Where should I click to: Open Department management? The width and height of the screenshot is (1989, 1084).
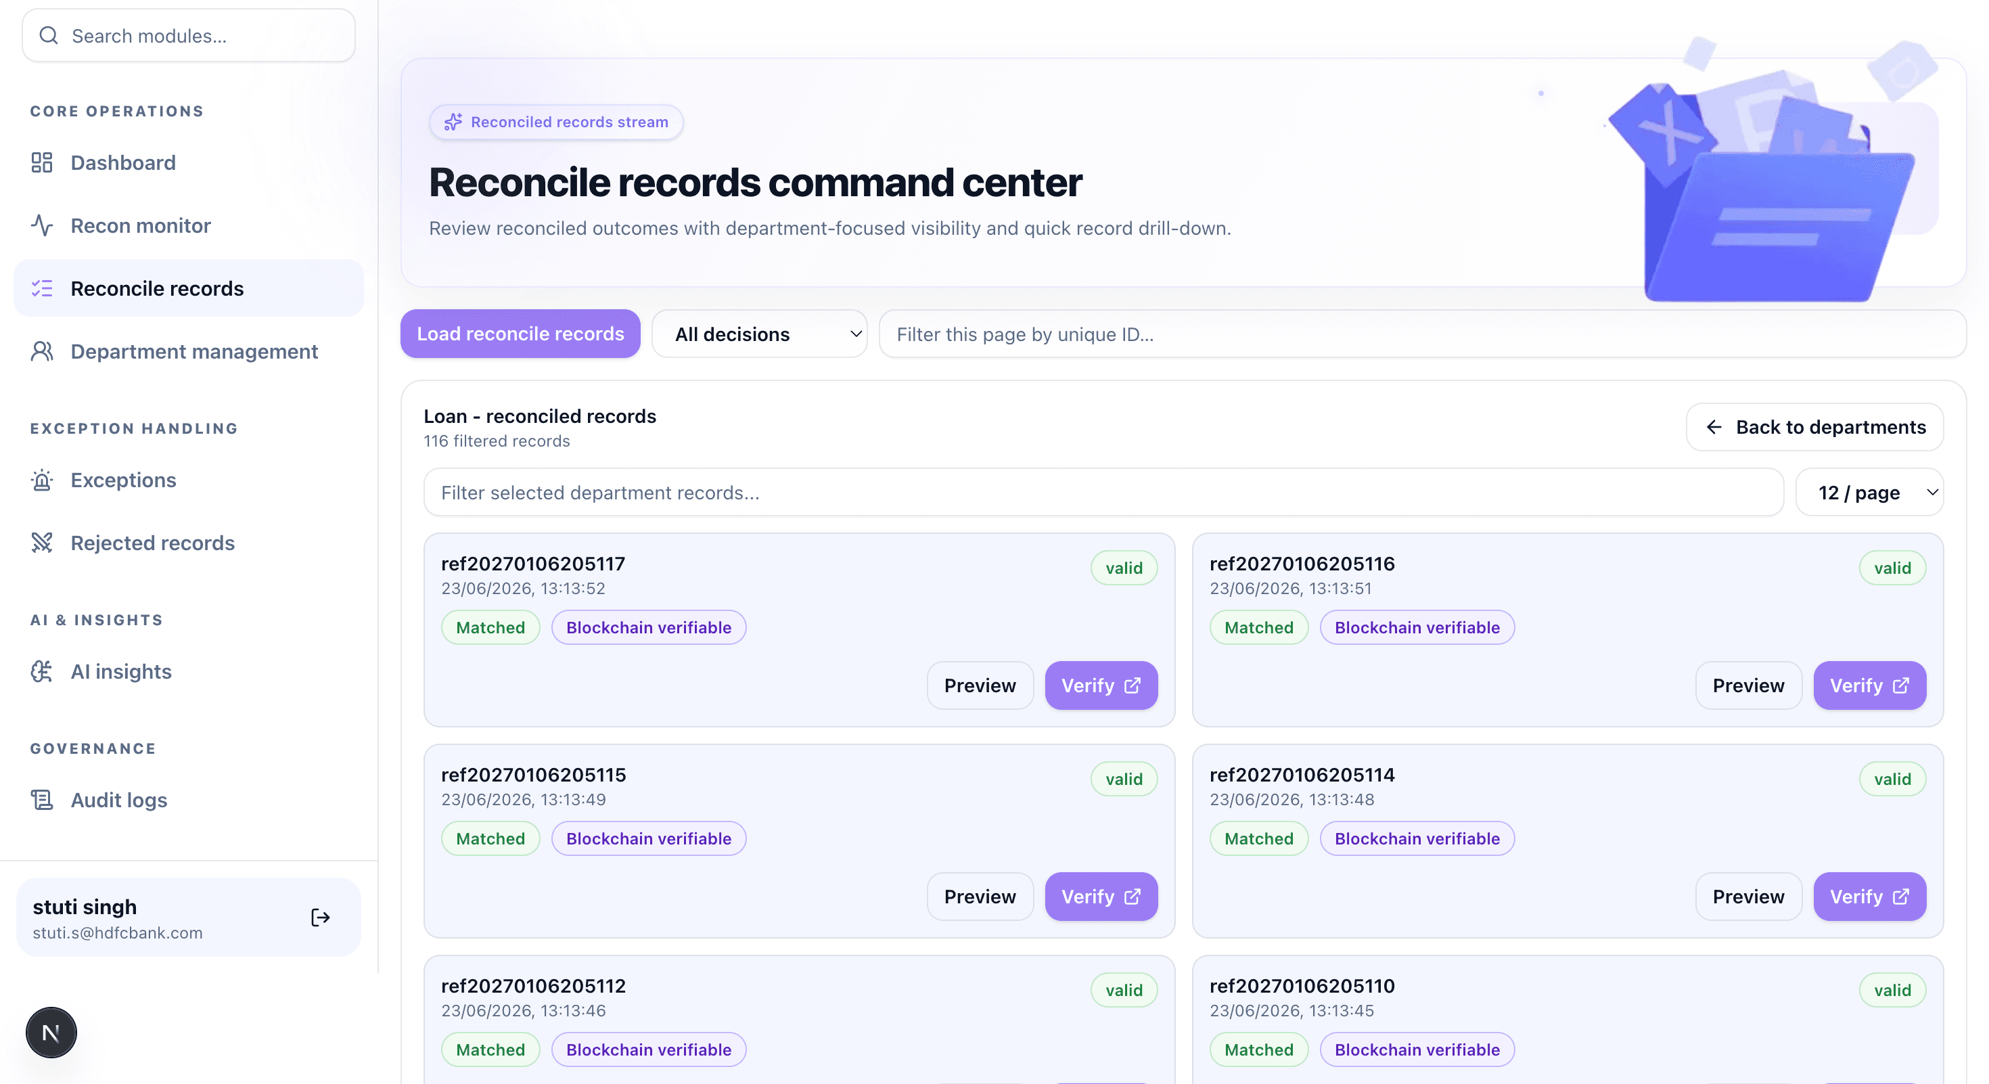[188, 351]
